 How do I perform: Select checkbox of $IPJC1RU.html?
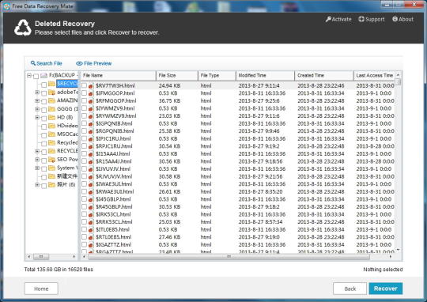click(85, 138)
